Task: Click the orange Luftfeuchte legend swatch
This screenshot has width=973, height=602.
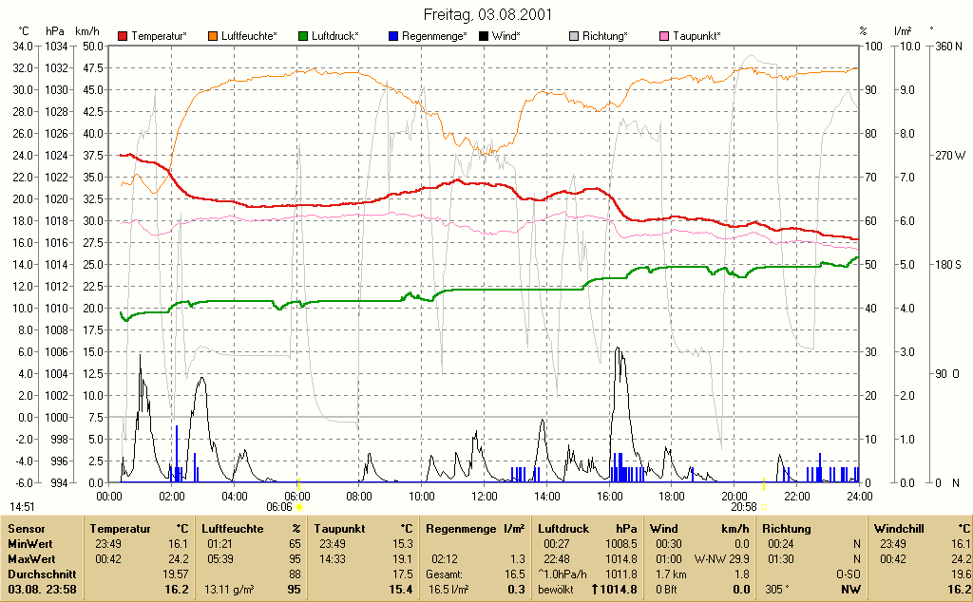Action: click(213, 37)
